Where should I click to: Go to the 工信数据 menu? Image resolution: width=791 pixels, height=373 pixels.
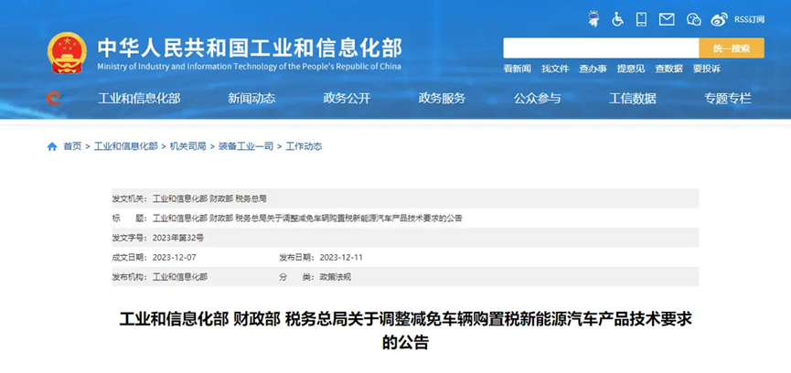[x=633, y=99]
